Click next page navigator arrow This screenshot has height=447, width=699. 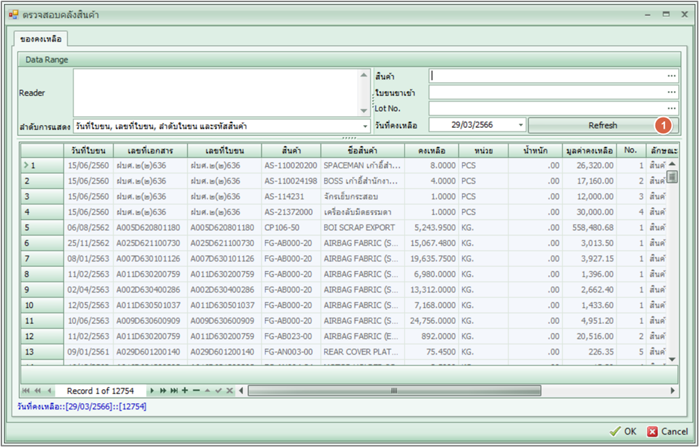pyautogui.click(x=163, y=391)
